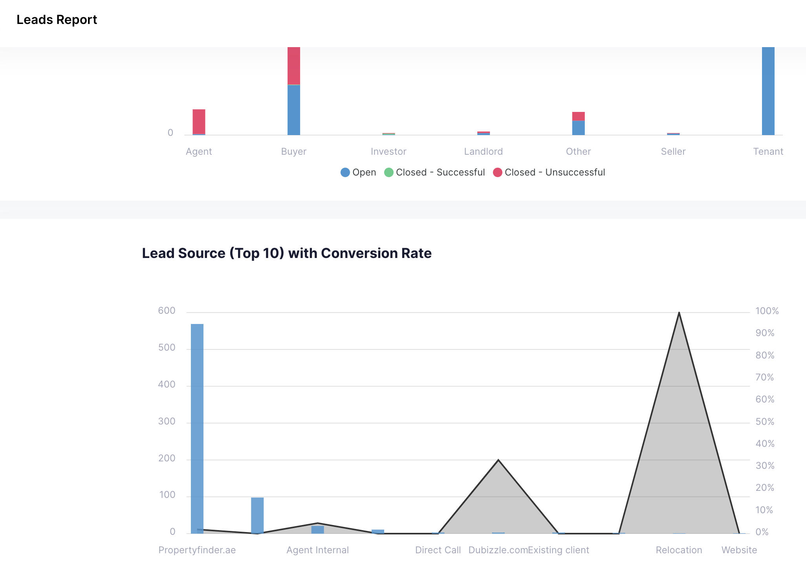
Task: Click the 600 value on left axis
Action: [x=167, y=311]
